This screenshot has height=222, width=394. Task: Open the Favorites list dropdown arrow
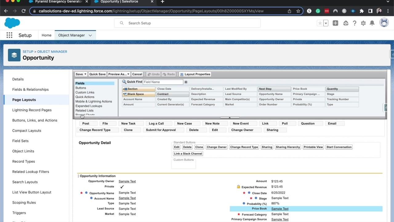coord(326,23)
